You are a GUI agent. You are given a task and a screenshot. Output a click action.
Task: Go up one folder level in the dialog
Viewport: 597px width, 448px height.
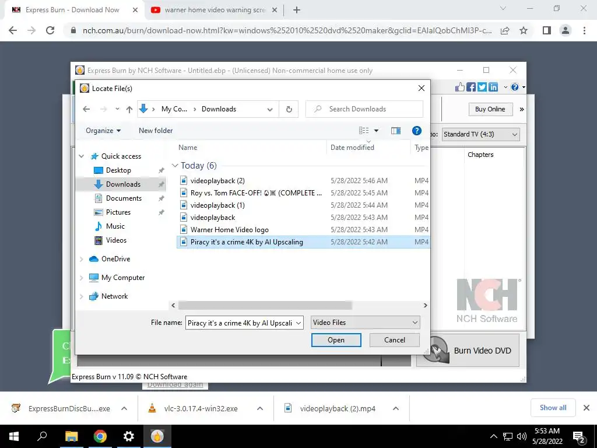tap(129, 109)
